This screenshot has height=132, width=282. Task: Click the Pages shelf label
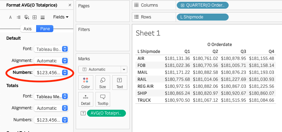(84, 6)
